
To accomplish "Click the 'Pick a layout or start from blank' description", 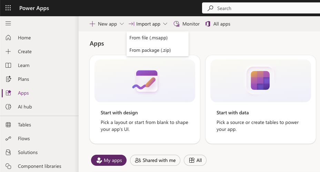I will click(144, 126).
